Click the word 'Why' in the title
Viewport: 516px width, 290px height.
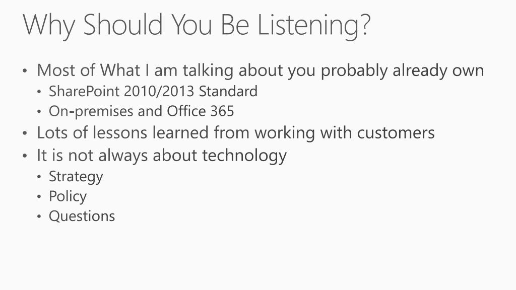49,26
